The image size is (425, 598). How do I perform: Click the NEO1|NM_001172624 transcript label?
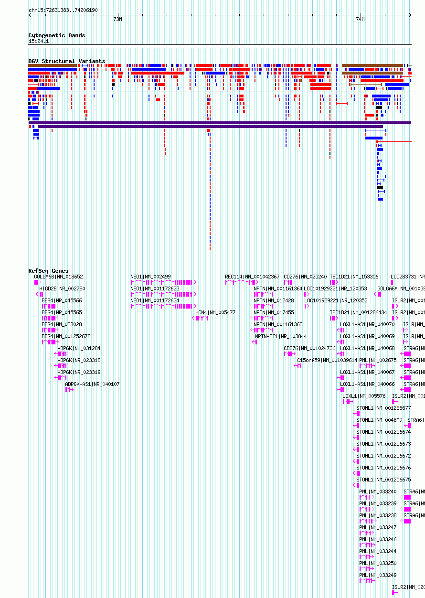coord(155,300)
